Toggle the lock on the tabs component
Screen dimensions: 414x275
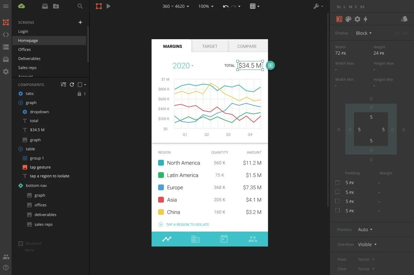pyautogui.click(x=80, y=94)
